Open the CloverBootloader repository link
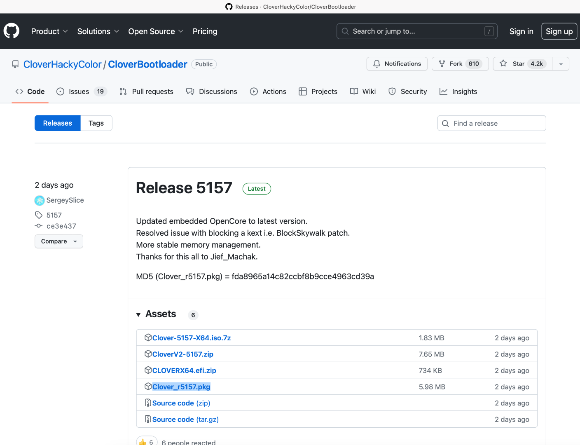 tap(147, 64)
